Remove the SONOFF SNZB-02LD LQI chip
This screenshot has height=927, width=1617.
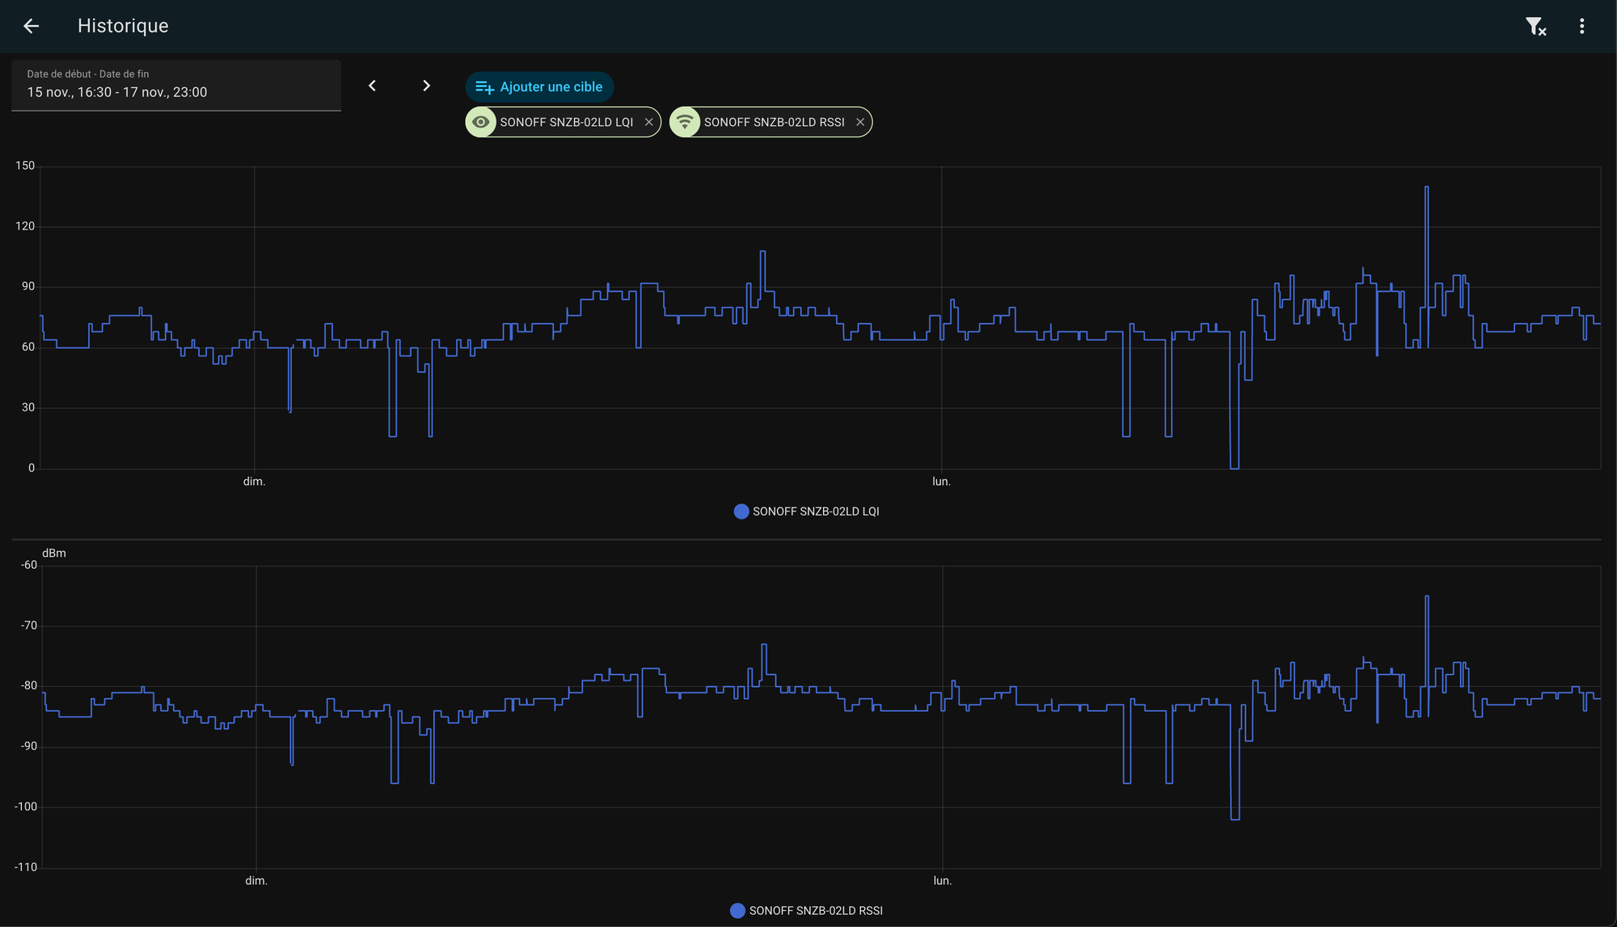coord(648,122)
